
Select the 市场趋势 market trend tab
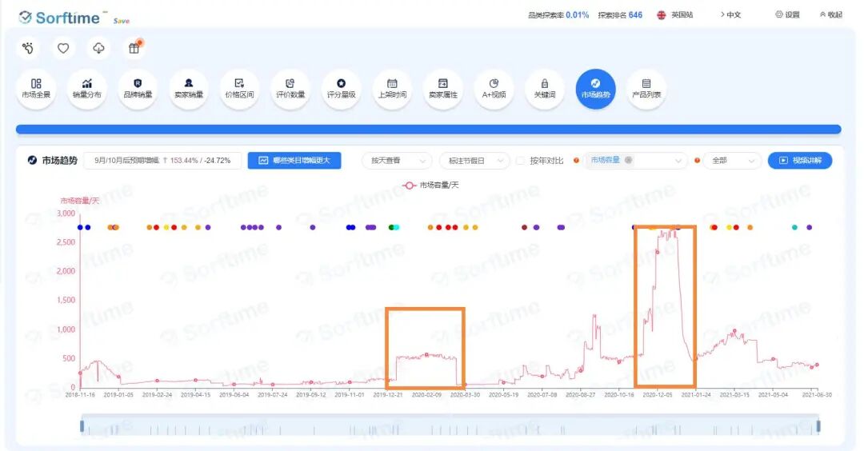click(596, 89)
